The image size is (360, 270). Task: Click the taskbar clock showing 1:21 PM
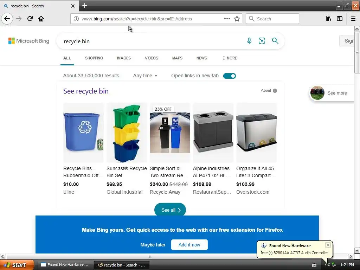[x=347, y=265]
